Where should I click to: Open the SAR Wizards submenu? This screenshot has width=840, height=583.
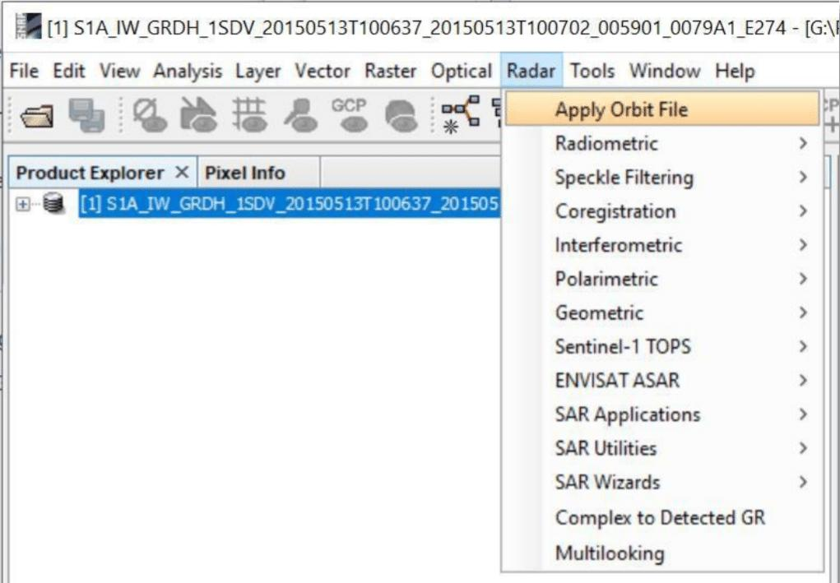(662, 482)
